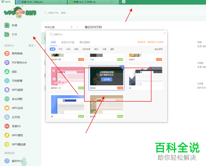Click the 皮肤中心 shirt icon in dialog header
206x166 pixels.
[x=51, y=34]
